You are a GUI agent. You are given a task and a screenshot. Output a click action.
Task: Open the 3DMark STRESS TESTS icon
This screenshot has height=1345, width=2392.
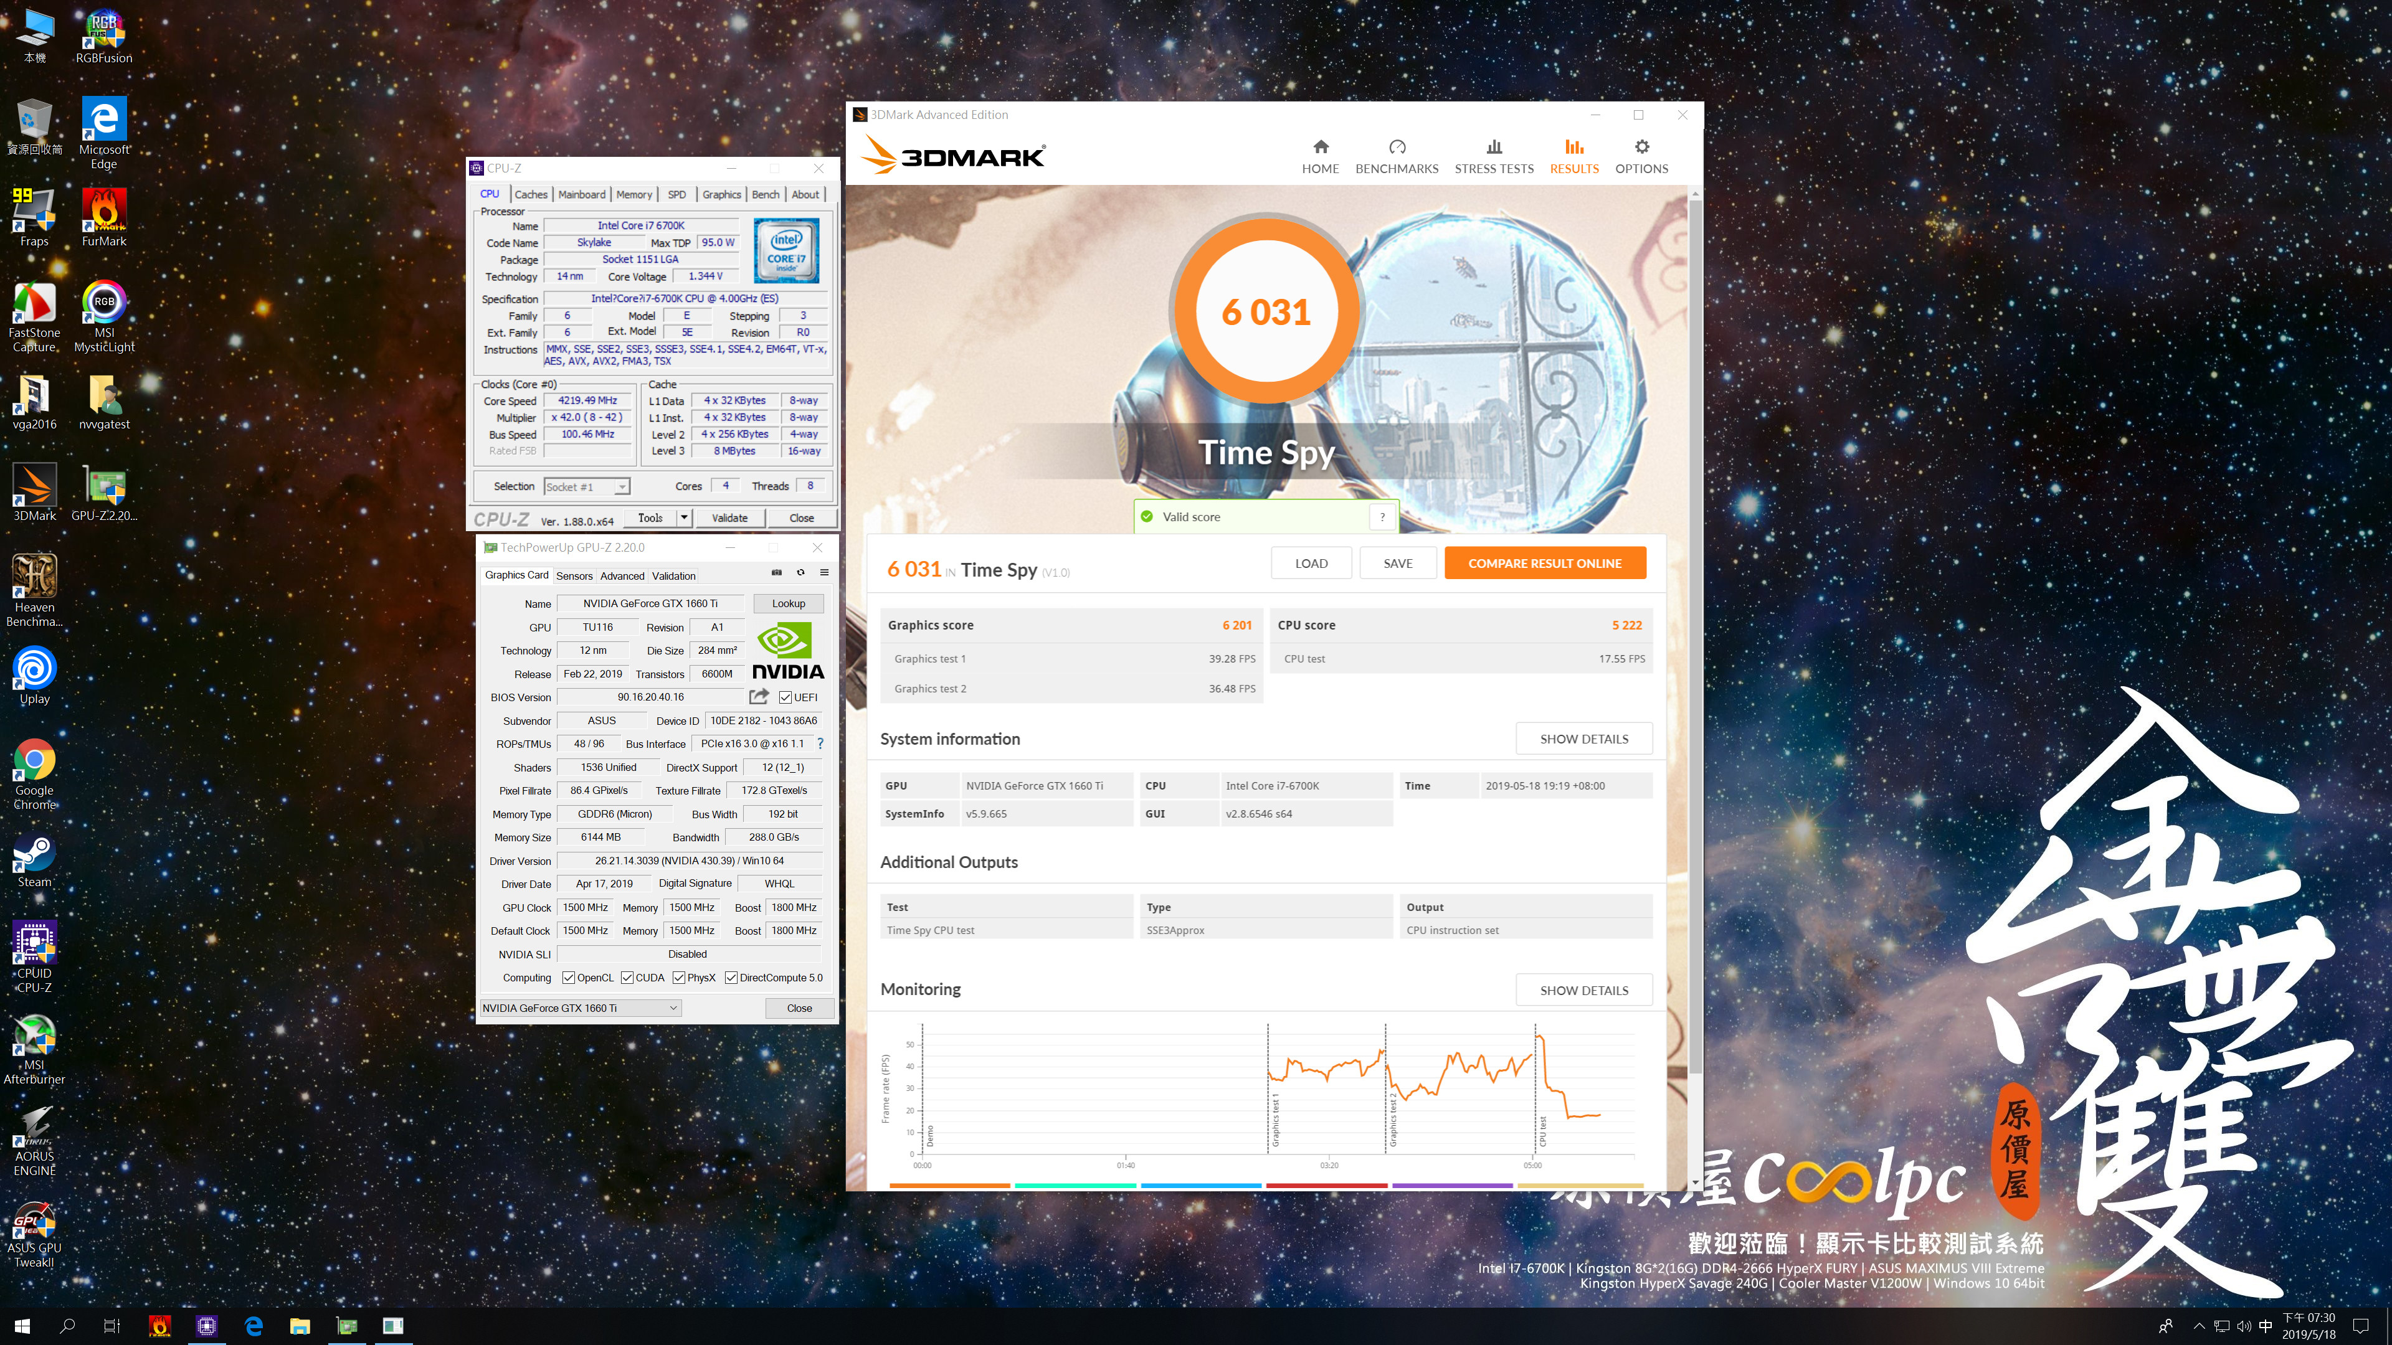1494,147
